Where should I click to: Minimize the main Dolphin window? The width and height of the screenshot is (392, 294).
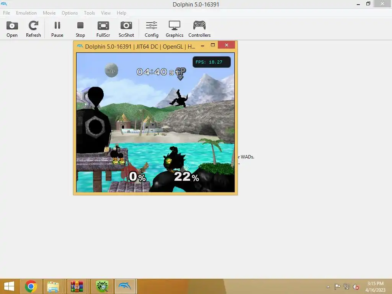click(x=358, y=4)
